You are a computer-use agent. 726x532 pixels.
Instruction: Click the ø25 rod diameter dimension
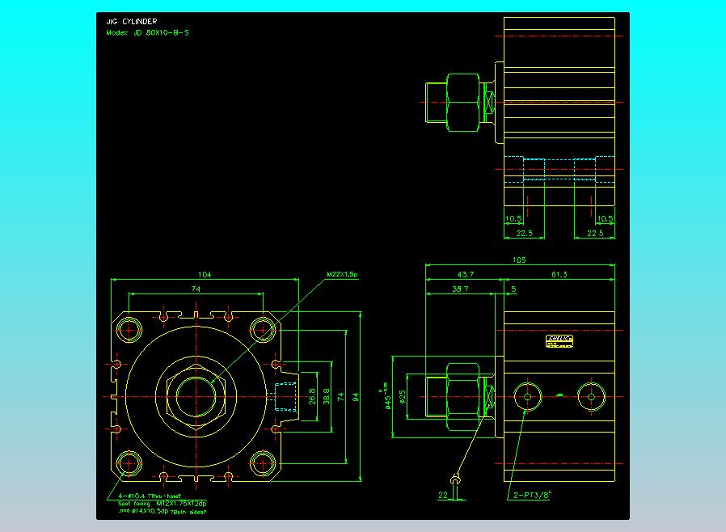[x=403, y=397]
